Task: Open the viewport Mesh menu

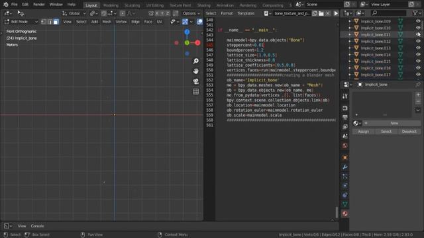Action: click(107, 22)
